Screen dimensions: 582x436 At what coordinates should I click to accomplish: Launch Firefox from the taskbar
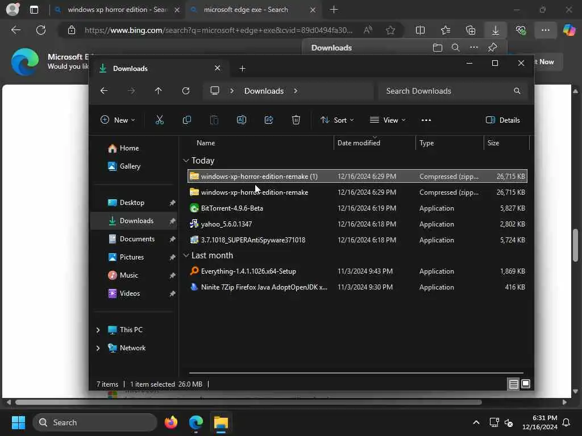coord(171,422)
